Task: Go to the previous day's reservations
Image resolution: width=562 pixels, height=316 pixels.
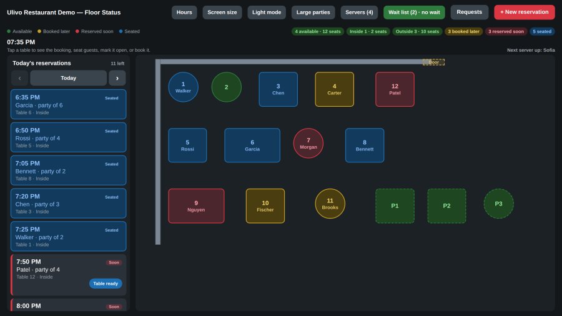Action: coord(20,78)
